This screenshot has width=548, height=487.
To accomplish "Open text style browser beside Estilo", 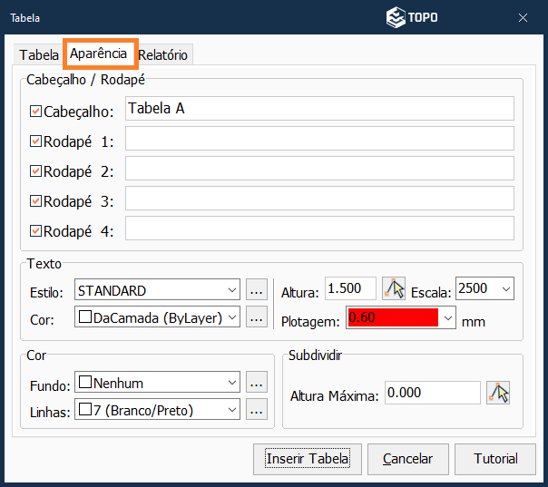I will click(257, 291).
